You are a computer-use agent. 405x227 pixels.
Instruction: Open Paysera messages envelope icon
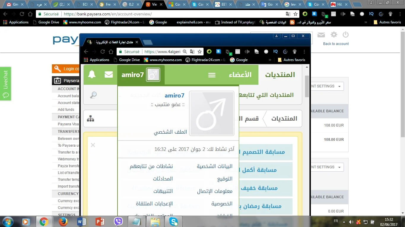[x=321, y=35]
